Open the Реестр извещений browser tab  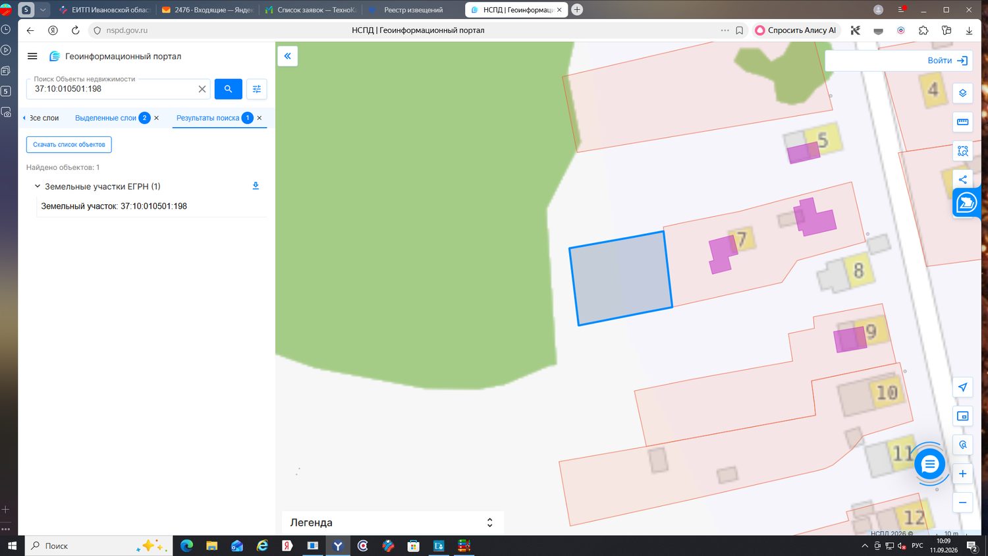click(x=412, y=10)
